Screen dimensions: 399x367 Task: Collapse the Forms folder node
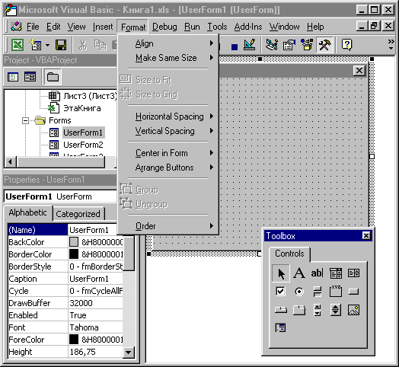[x=25, y=120]
